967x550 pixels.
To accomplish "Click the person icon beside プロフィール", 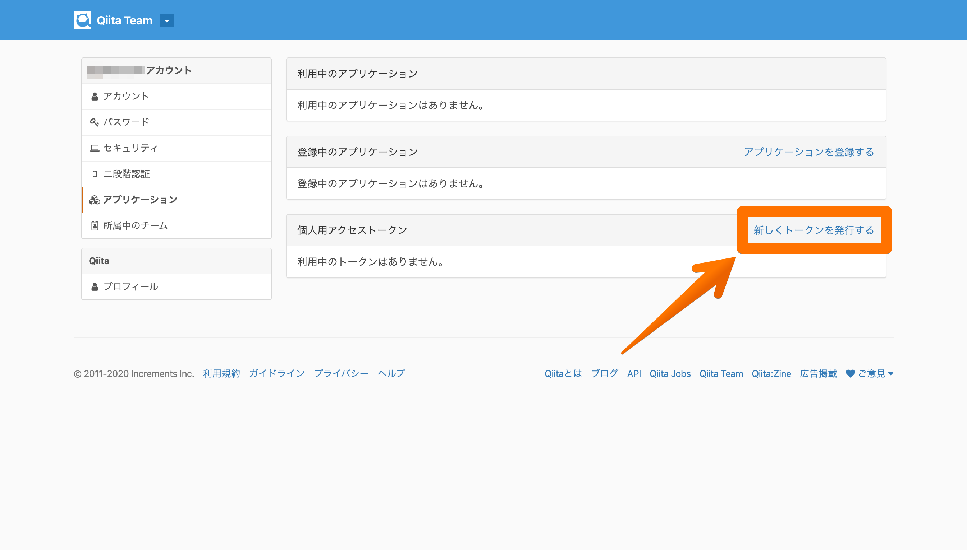I will [95, 287].
